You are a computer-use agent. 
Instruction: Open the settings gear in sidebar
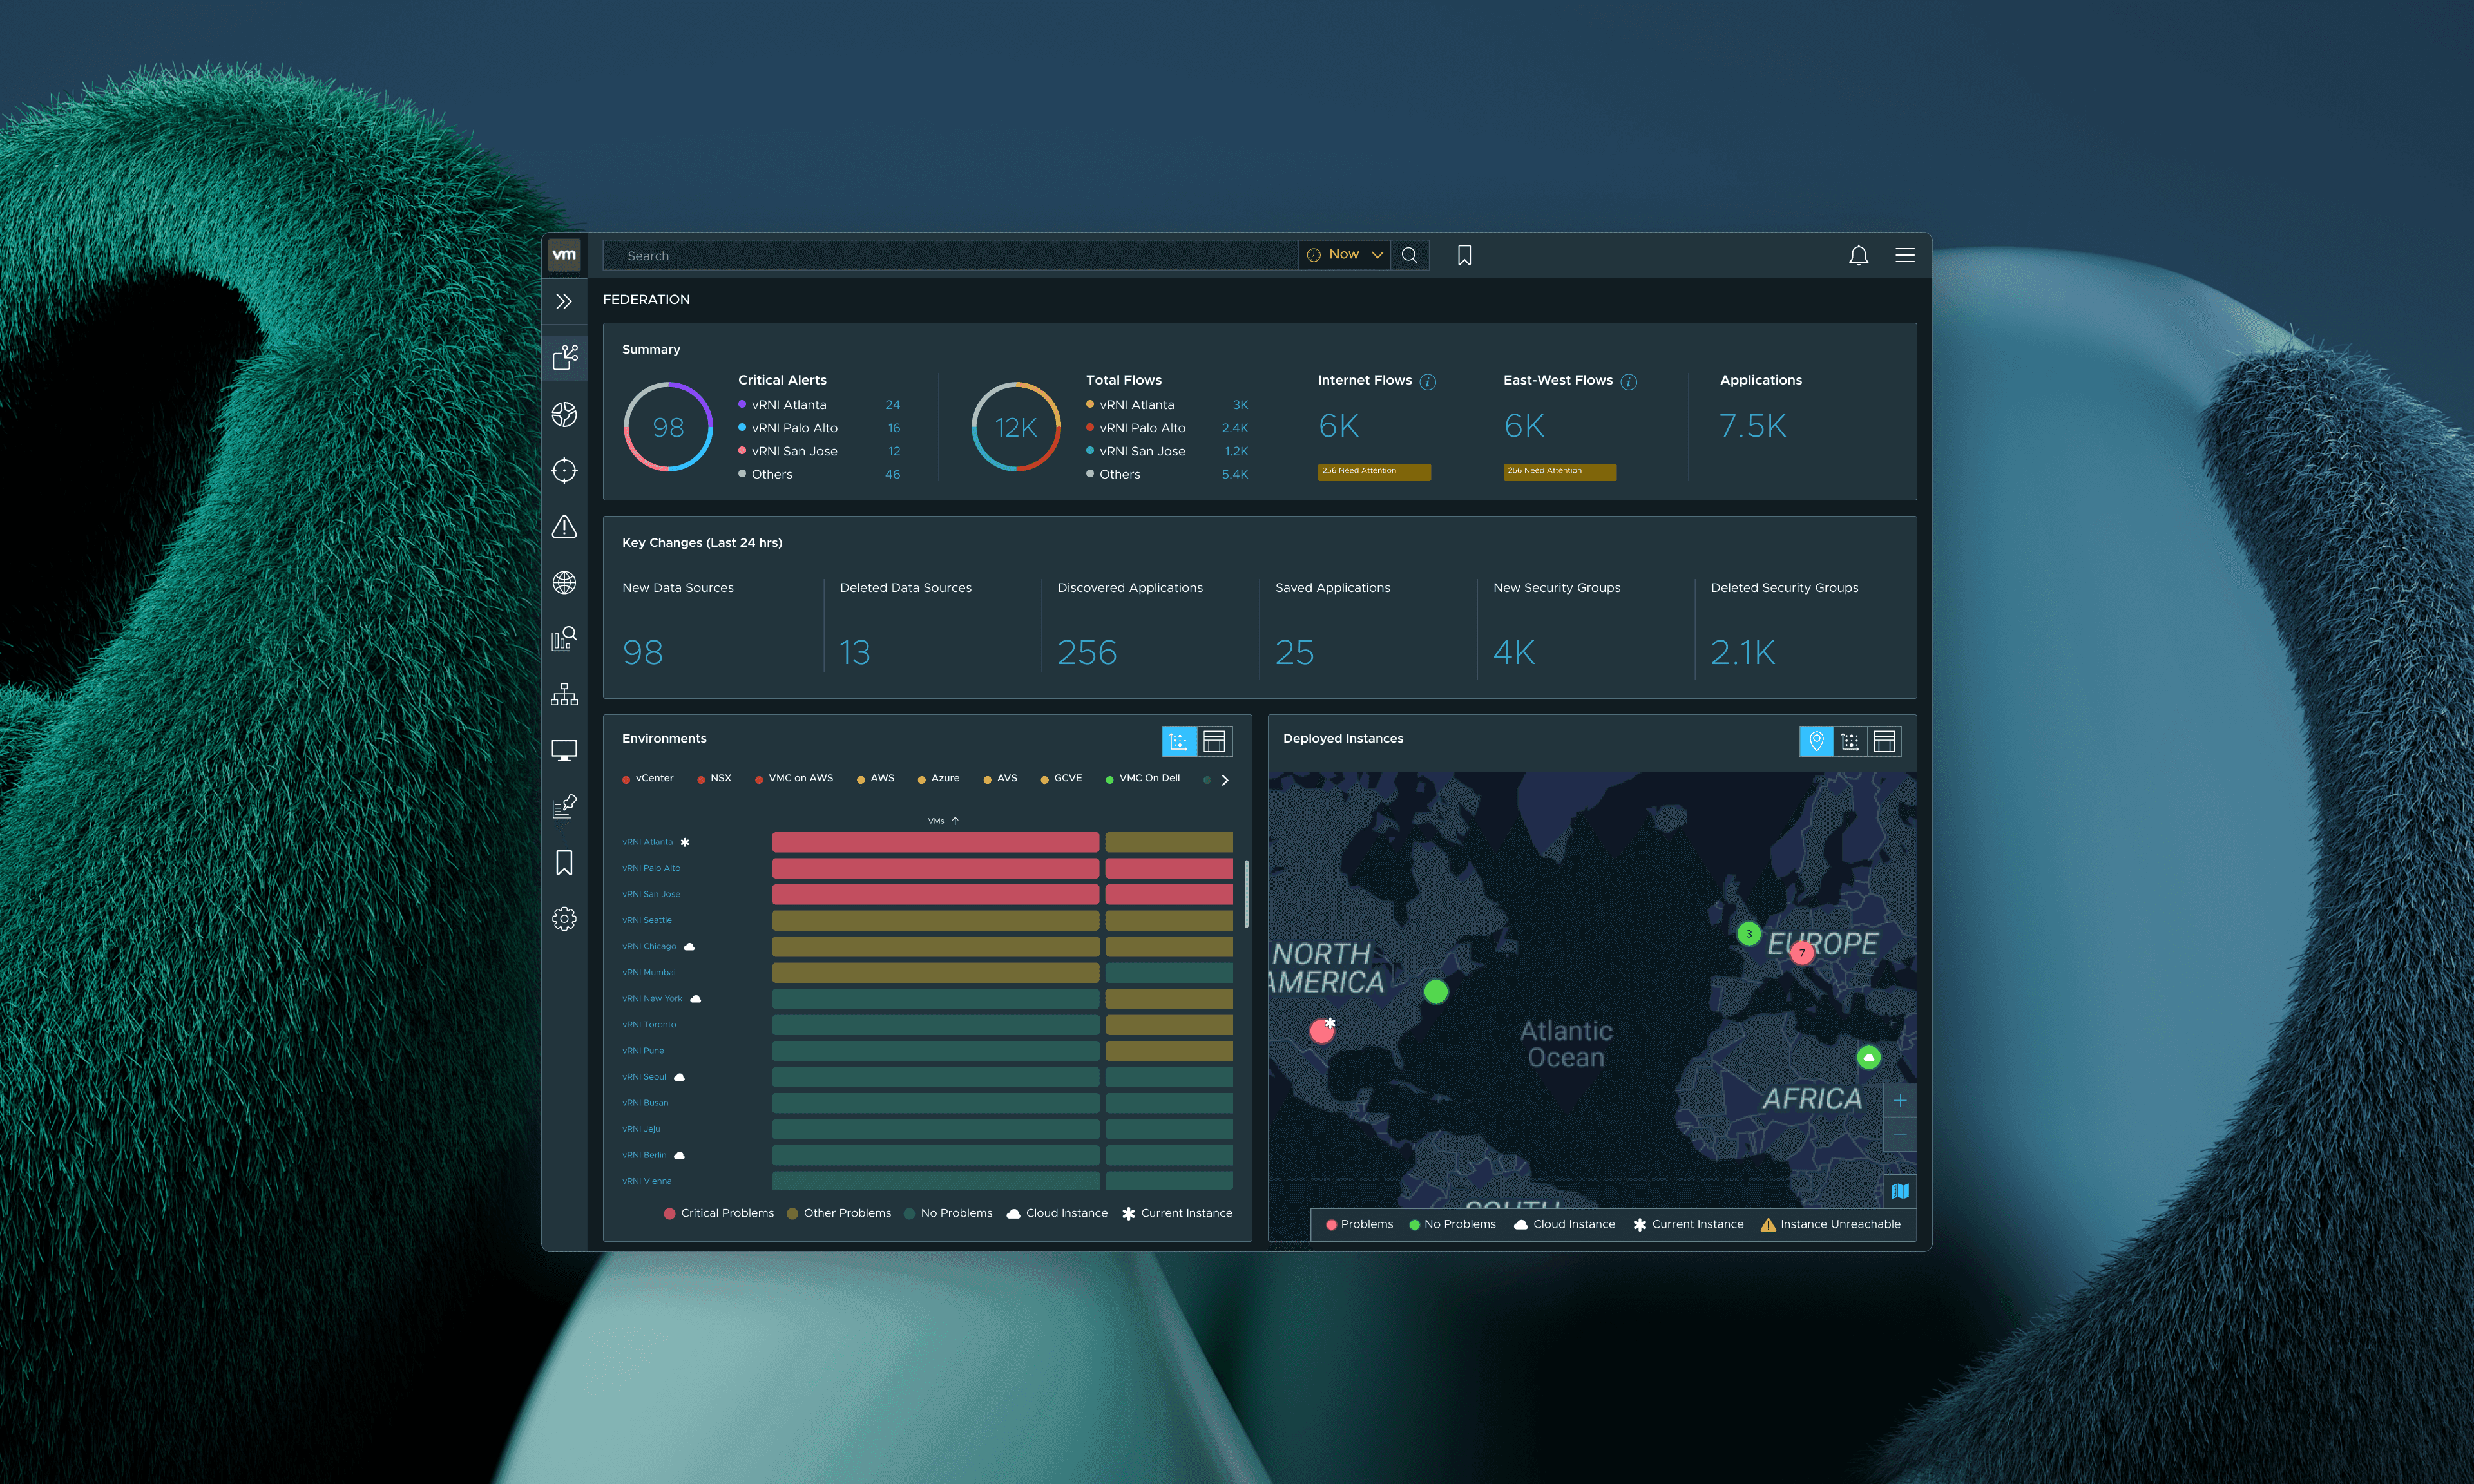(564, 918)
